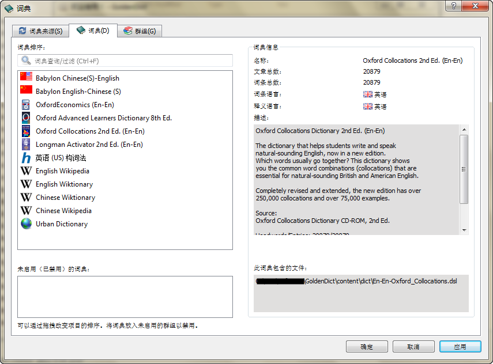Click the Longman Activator dictionary icon
Viewport: 493px width, 364px height.
(26, 144)
